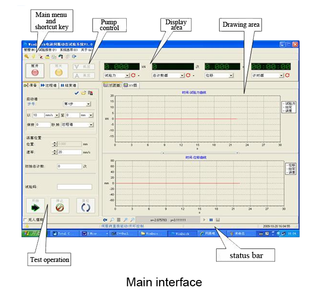Open the mm/s speed unit dropdown

[57, 116]
